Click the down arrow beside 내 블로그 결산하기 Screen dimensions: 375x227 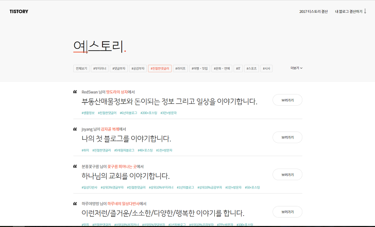(365, 11)
